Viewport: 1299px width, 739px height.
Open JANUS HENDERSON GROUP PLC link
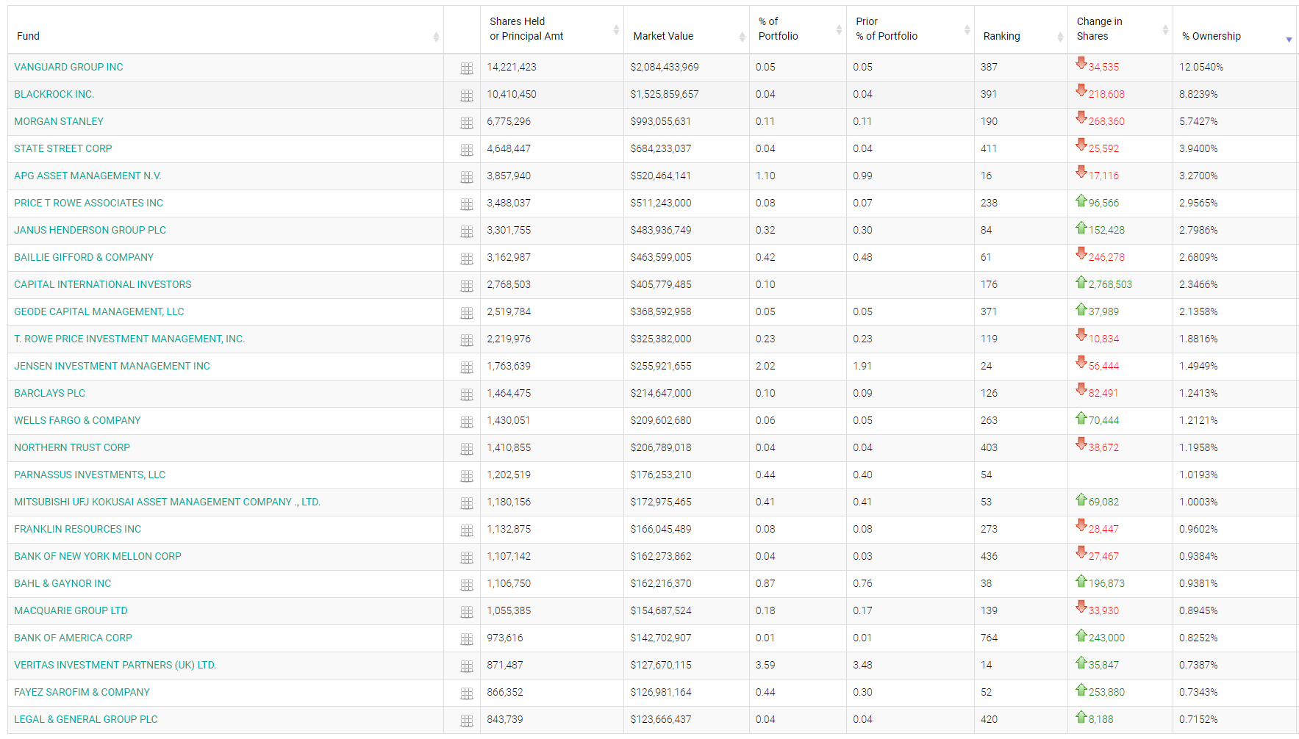pos(90,230)
